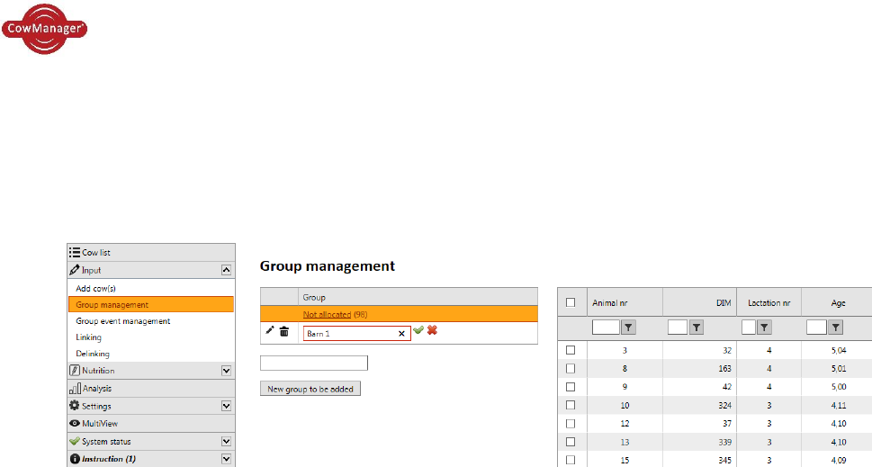Open the Age column filter icon
The height and width of the screenshot is (467, 872).
pos(835,328)
